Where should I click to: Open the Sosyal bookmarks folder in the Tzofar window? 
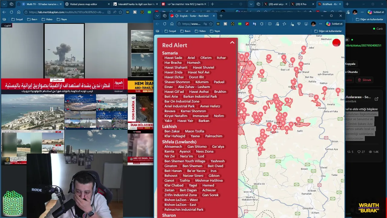170,31
